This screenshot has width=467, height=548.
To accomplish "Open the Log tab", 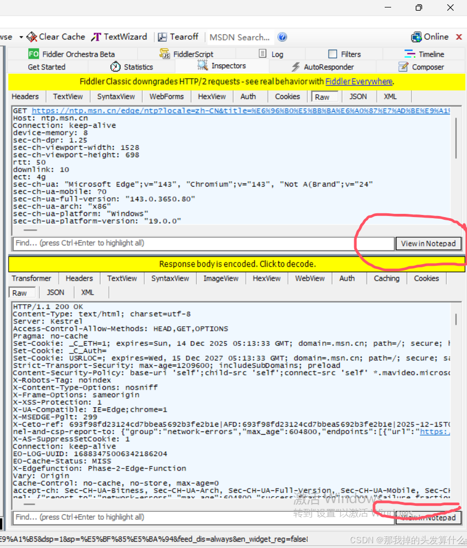I will click(271, 54).
